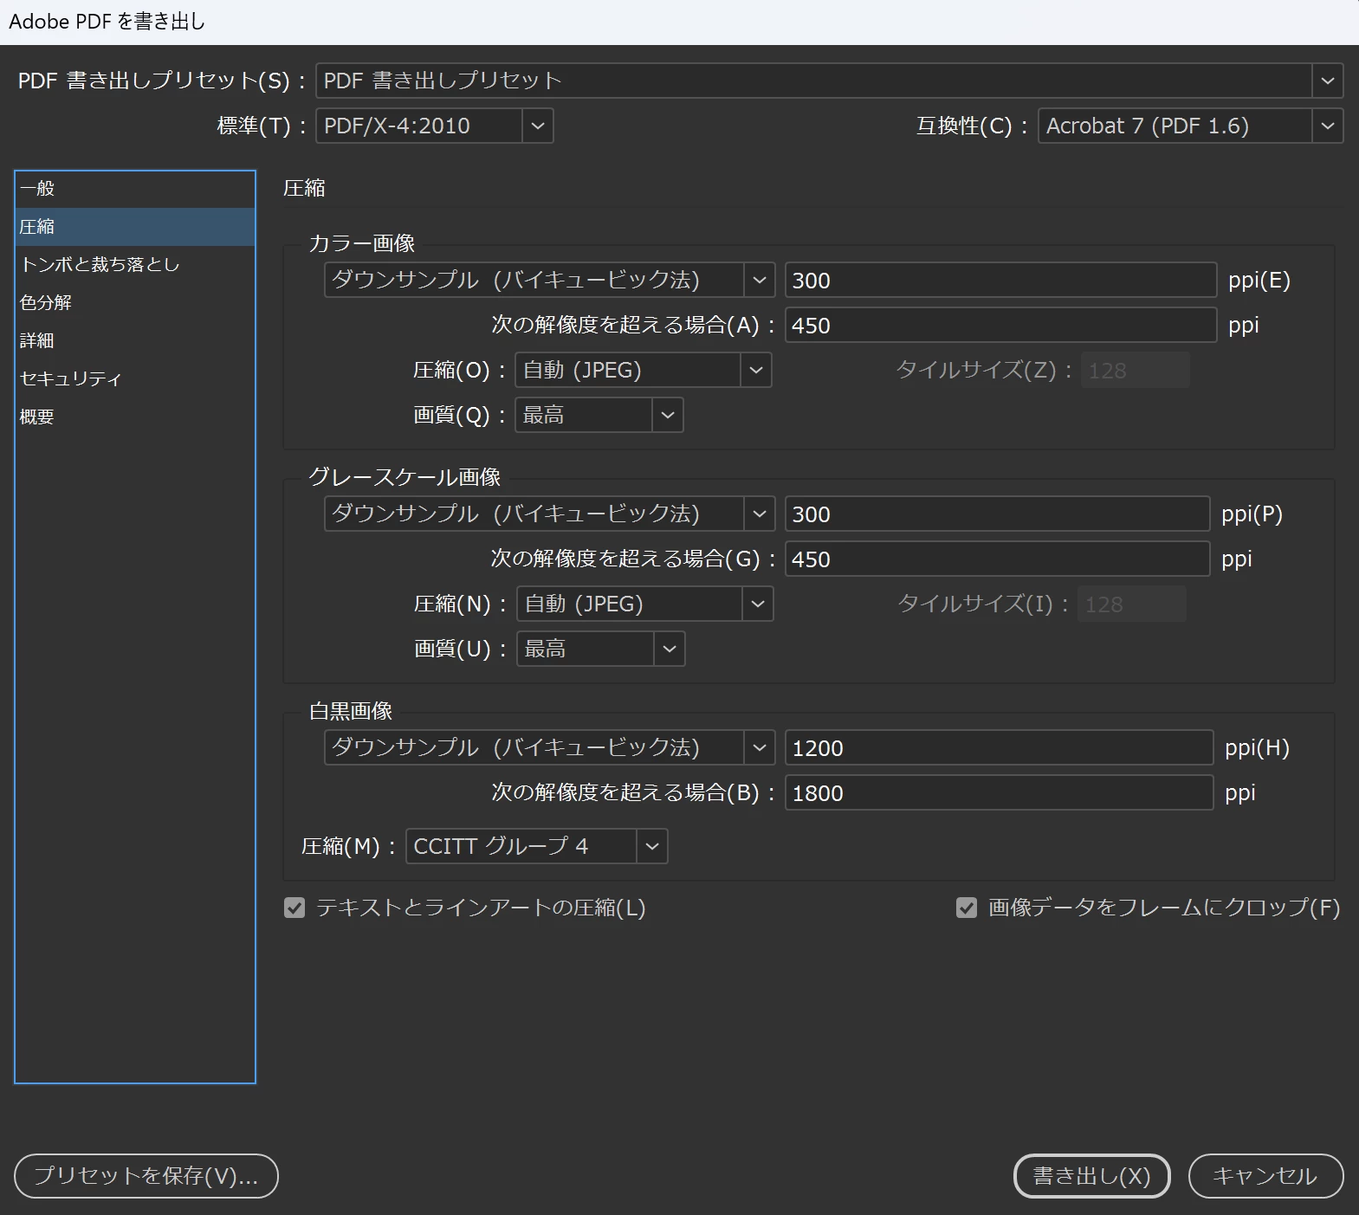Click カラー画像 450 ppi threshold field
The image size is (1359, 1215).
[1000, 325]
